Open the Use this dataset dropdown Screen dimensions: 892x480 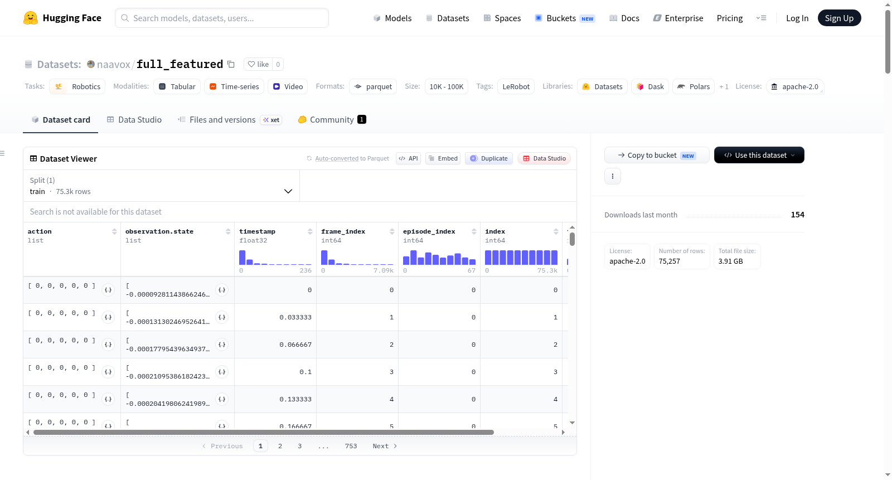click(759, 155)
